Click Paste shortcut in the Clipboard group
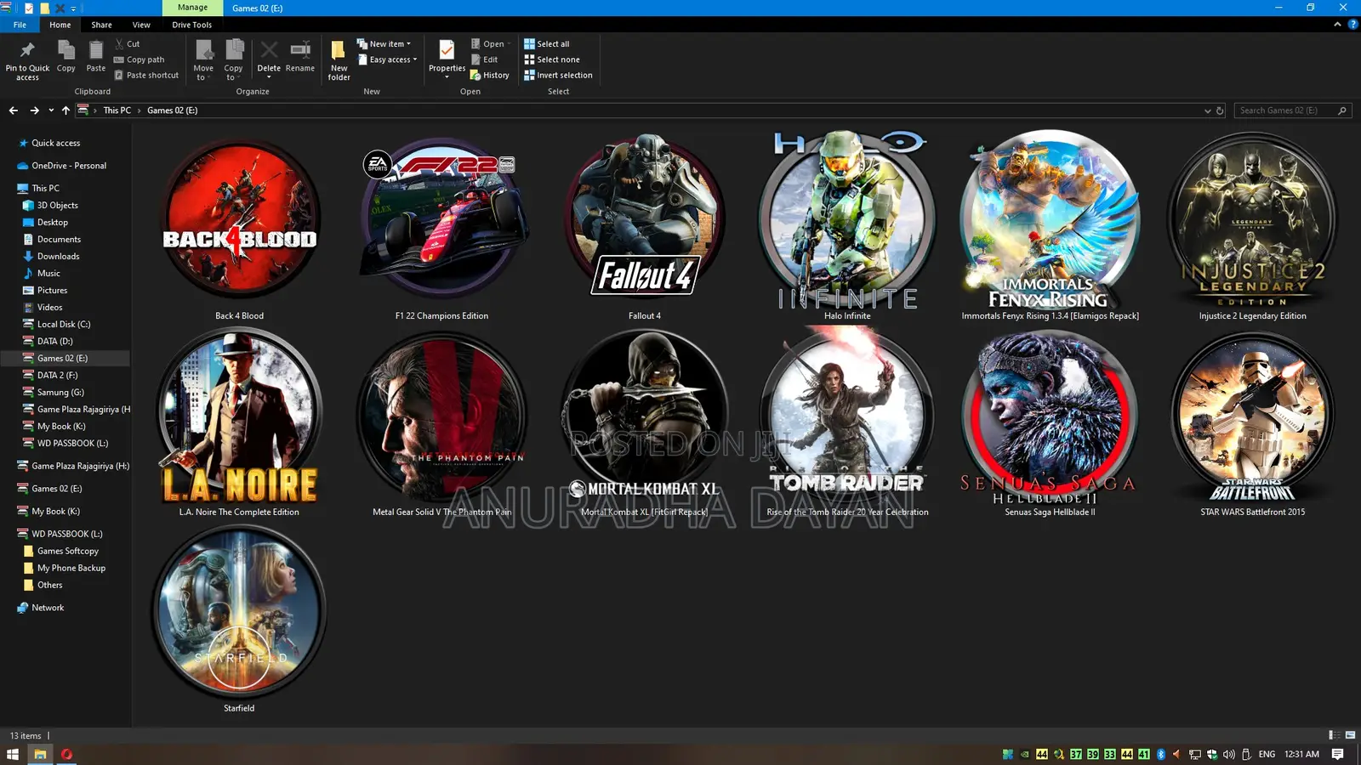This screenshot has width=1361, height=765. click(147, 75)
